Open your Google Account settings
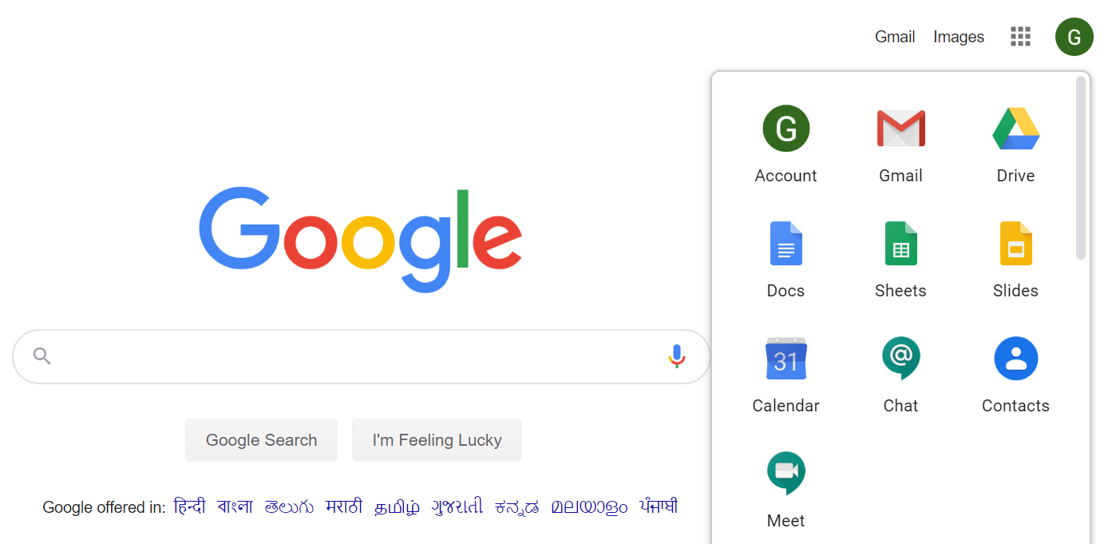 pyautogui.click(x=786, y=128)
